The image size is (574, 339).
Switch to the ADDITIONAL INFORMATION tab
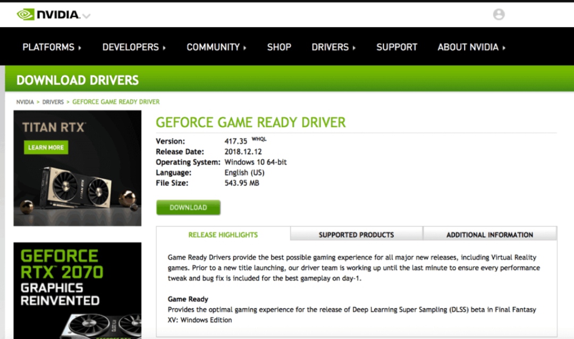(x=490, y=234)
